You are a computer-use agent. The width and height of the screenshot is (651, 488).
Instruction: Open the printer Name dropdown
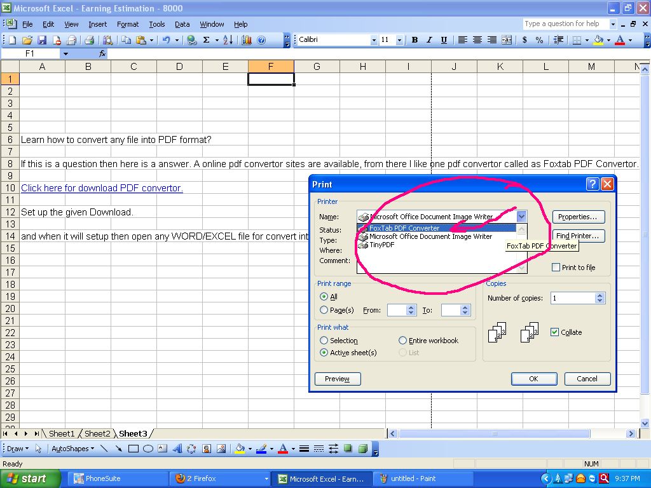(x=521, y=217)
